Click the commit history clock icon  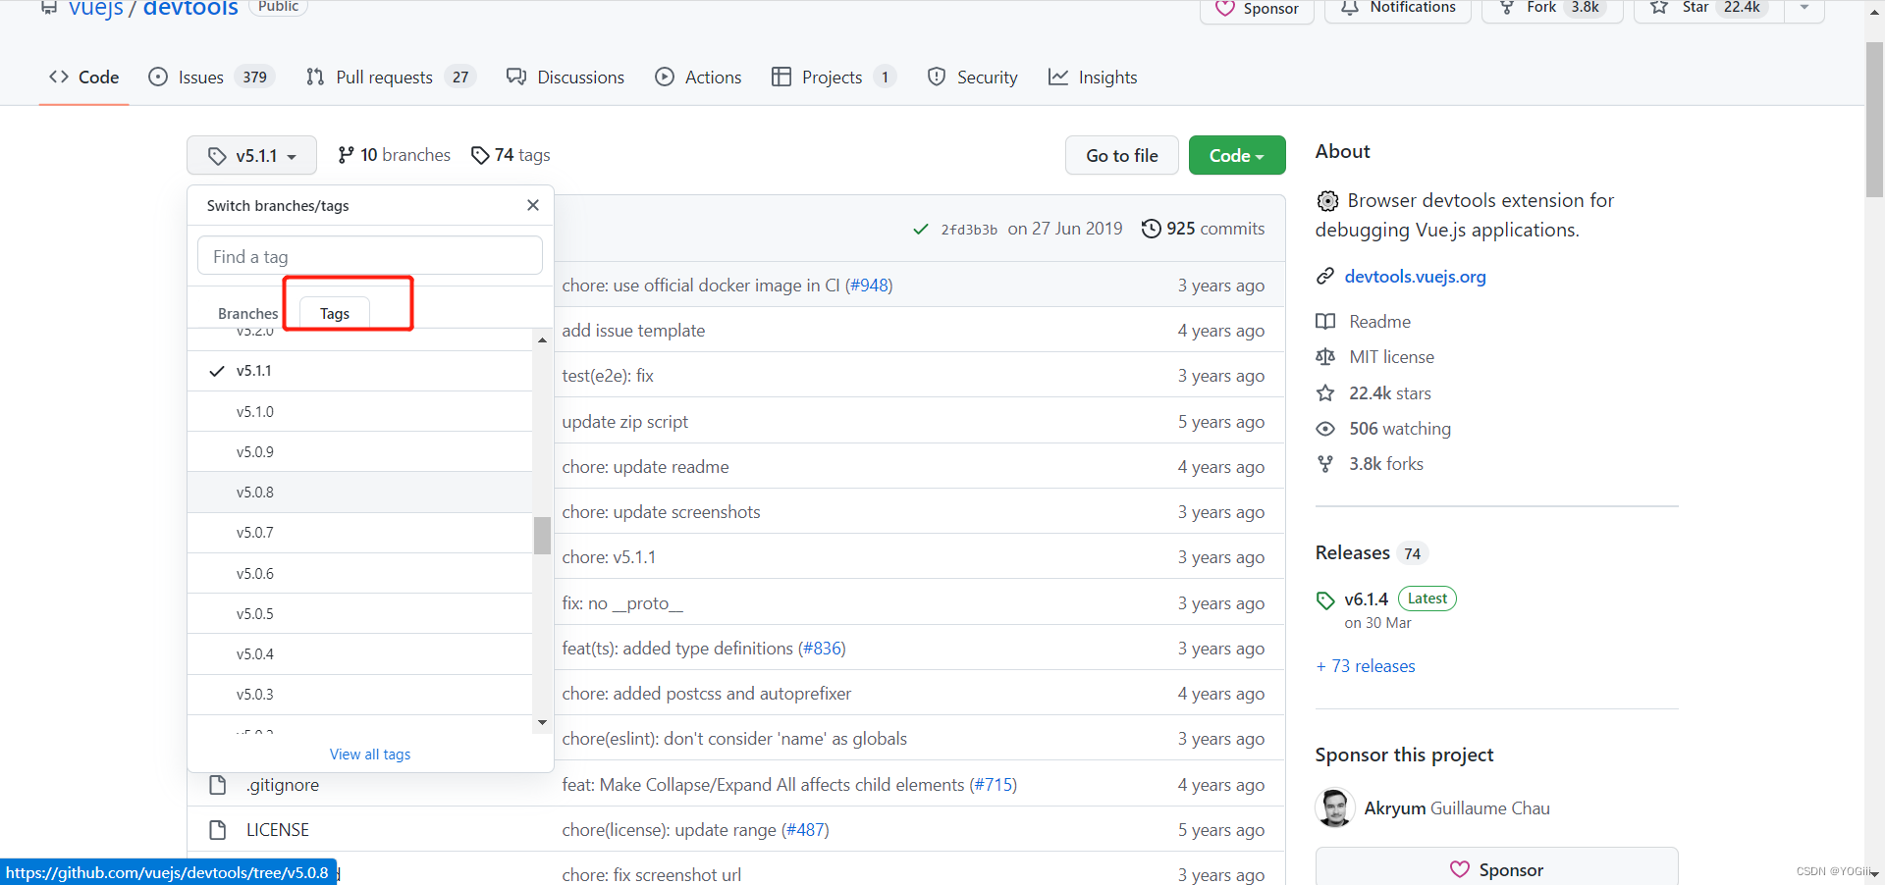pos(1151,229)
